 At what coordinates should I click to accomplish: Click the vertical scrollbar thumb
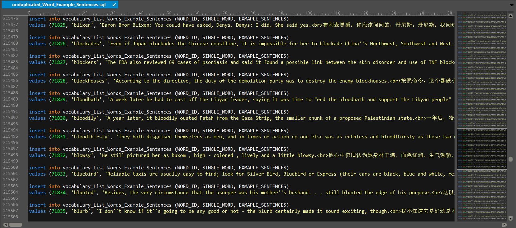pyautogui.click(x=510, y=159)
